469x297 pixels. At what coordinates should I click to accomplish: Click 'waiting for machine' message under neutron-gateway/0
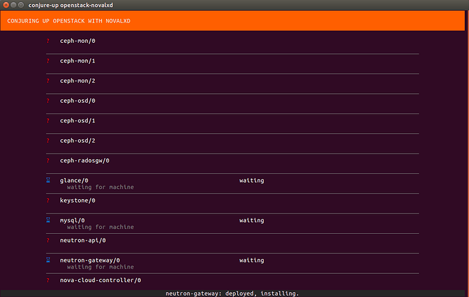click(x=101, y=267)
